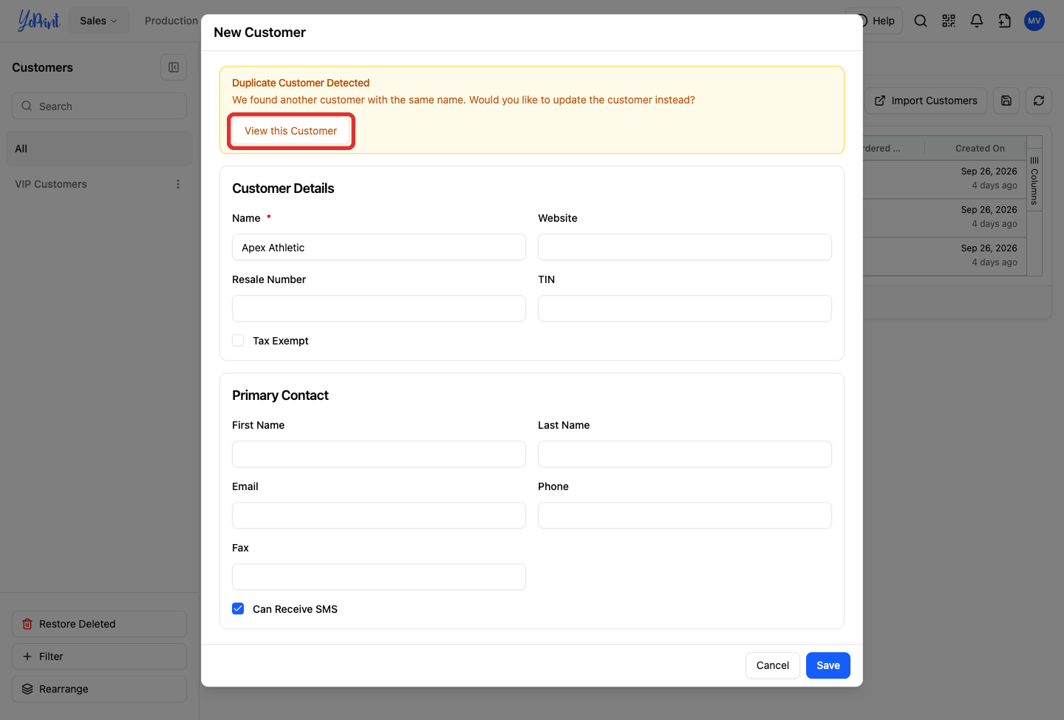The image size is (1064, 720).
Task: Focus the customer Name field
Action: point(379,248)
